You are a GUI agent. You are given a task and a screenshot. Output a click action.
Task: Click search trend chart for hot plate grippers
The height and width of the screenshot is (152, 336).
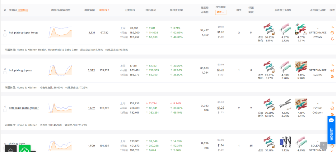pos(60,70)
